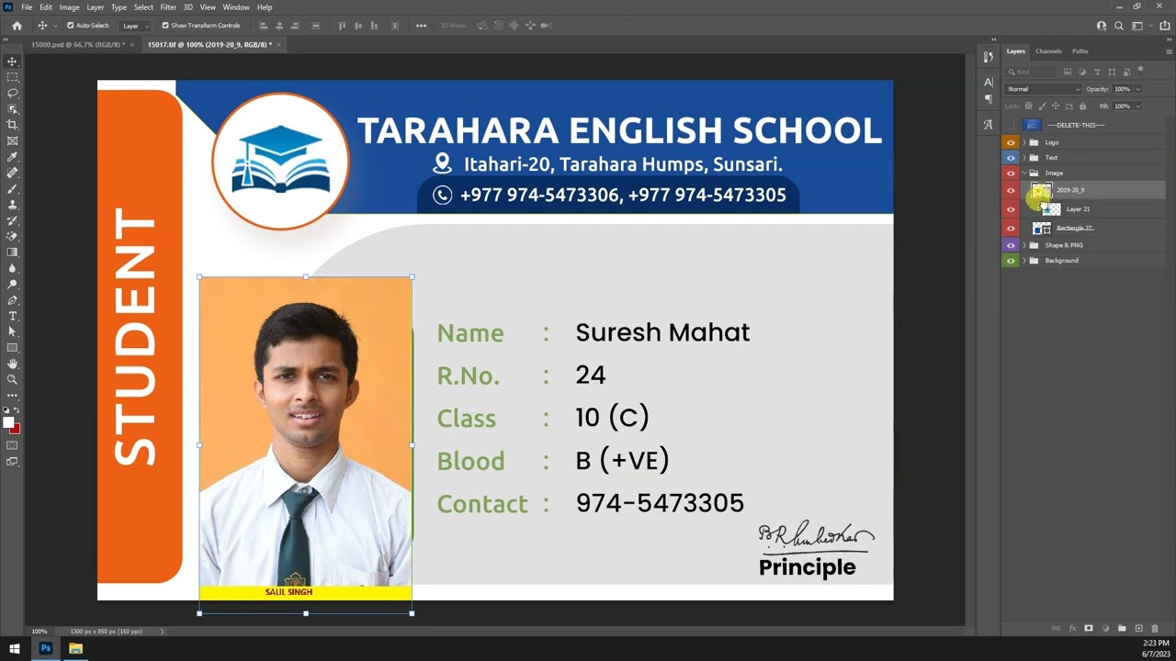Hide the Logo group layer
This screenshot has height=661, width=1176.
(x=1011, y=142)
